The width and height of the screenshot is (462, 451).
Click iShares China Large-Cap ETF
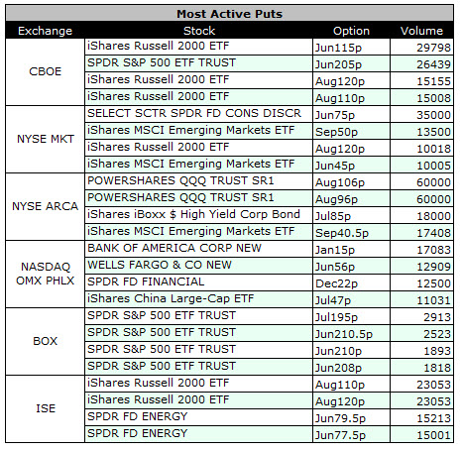[171, 298]
